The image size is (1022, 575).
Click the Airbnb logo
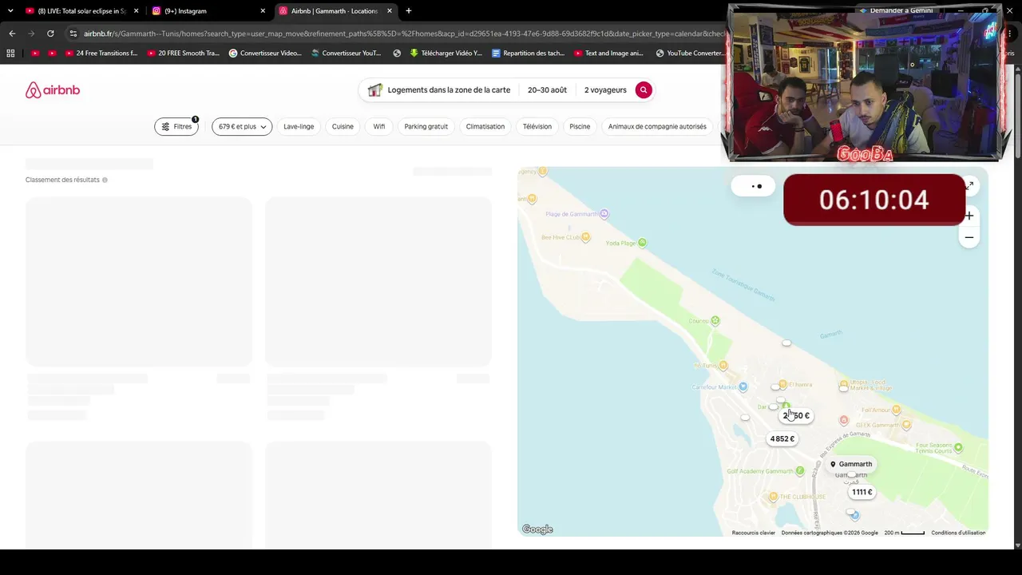pos(53,90)
